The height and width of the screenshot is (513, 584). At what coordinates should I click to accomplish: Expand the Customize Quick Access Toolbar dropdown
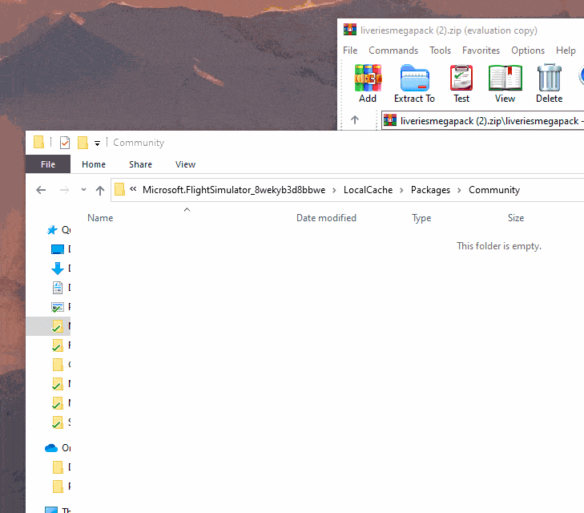click(97, 143)
